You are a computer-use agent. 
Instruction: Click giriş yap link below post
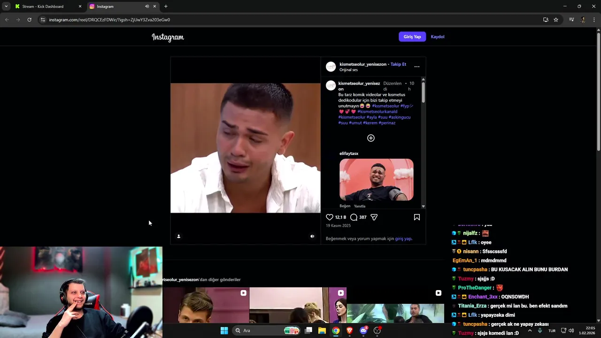403,238
